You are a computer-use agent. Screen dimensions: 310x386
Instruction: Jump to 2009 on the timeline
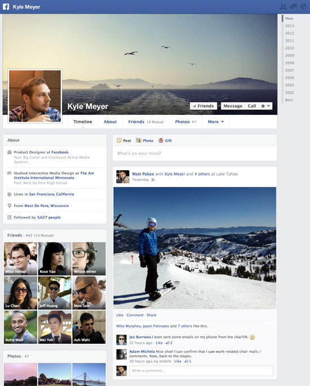(290, 55)
